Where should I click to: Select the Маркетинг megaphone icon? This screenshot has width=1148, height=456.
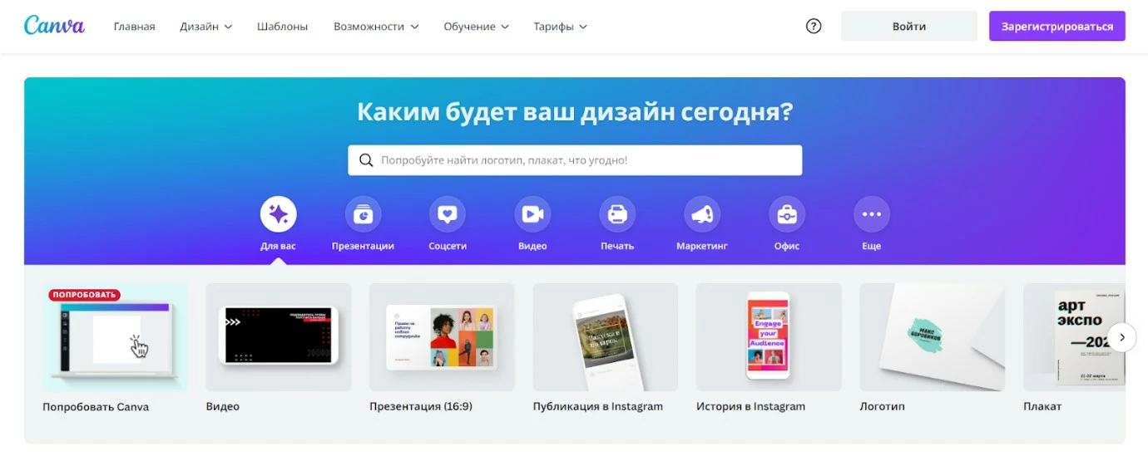(702, 214)
